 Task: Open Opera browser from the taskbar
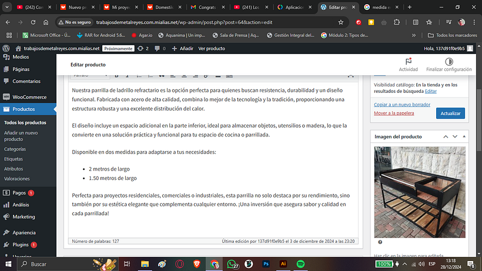[179, 264]
